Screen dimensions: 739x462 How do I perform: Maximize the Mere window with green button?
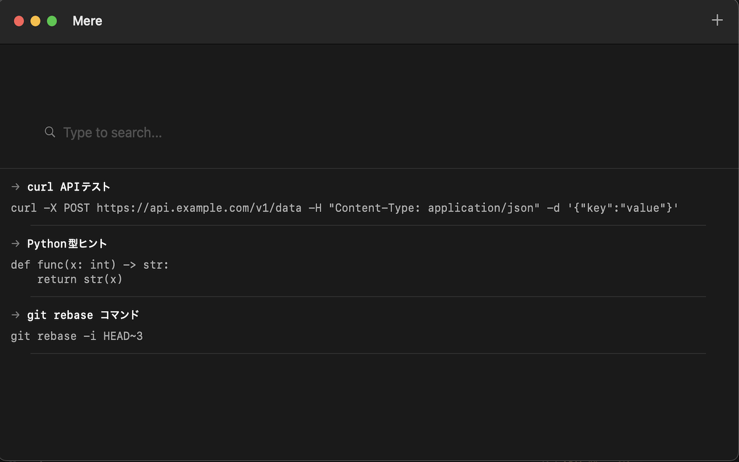pyautogui.click(x=52, y=21)
